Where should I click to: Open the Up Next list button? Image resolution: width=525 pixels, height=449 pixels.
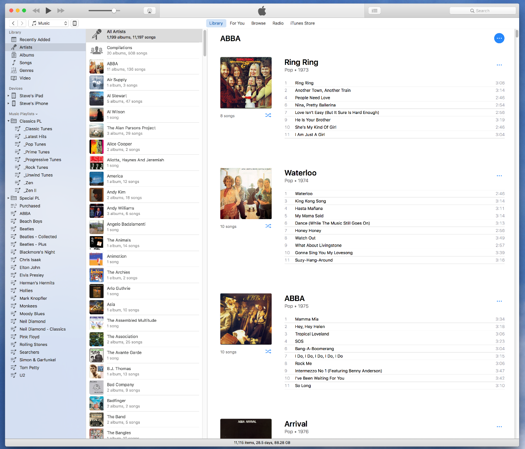pos(374,11)
